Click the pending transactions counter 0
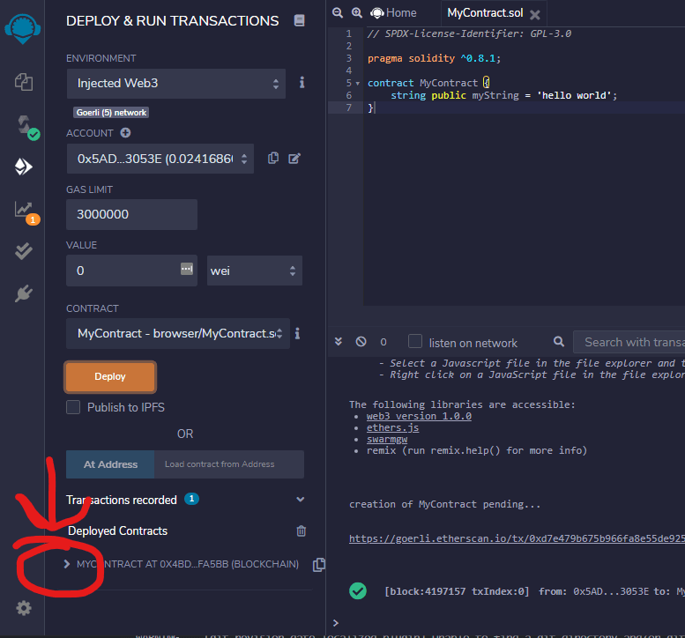The width and height of the screenshot is (685, 638). pos(383,342)
